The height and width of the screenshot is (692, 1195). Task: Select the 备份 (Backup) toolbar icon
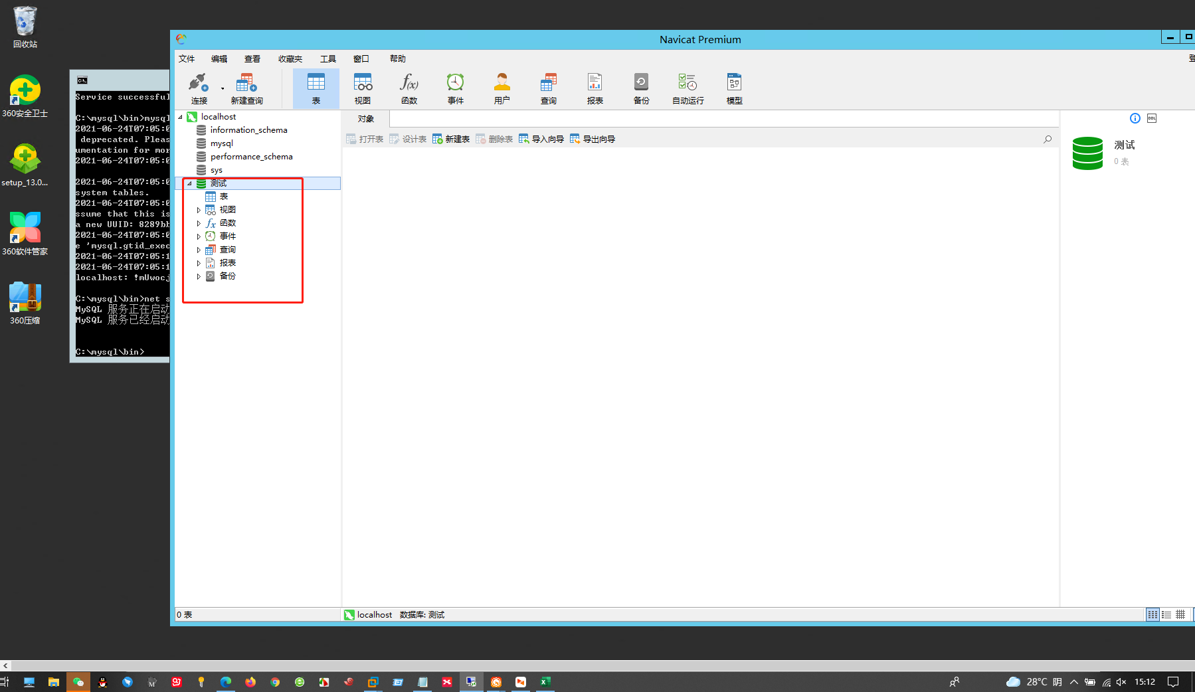(x=640, y=88)
